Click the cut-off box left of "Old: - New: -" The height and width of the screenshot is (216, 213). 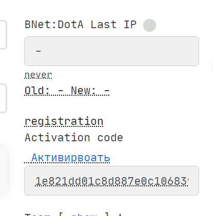(x=3, y=98)
